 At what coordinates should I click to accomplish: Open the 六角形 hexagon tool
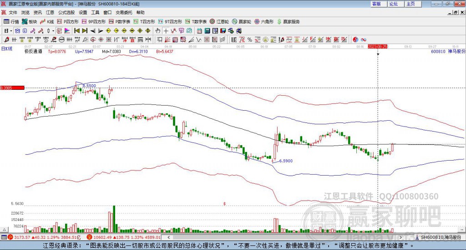point(264,22)
